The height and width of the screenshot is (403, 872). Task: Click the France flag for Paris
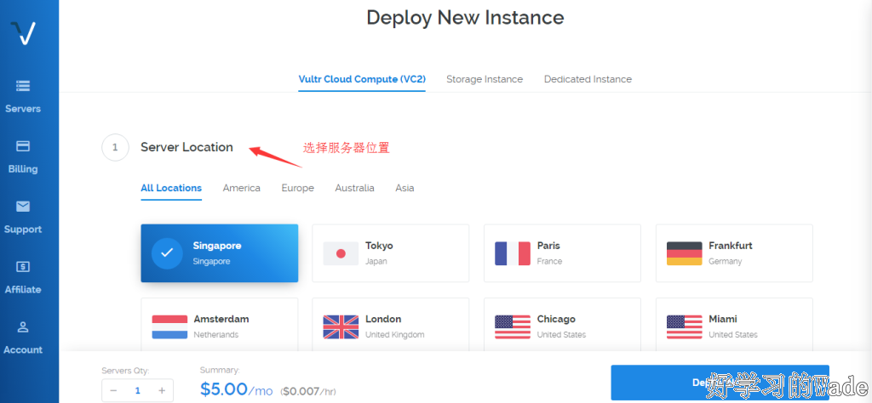click(x=513, y=253)
